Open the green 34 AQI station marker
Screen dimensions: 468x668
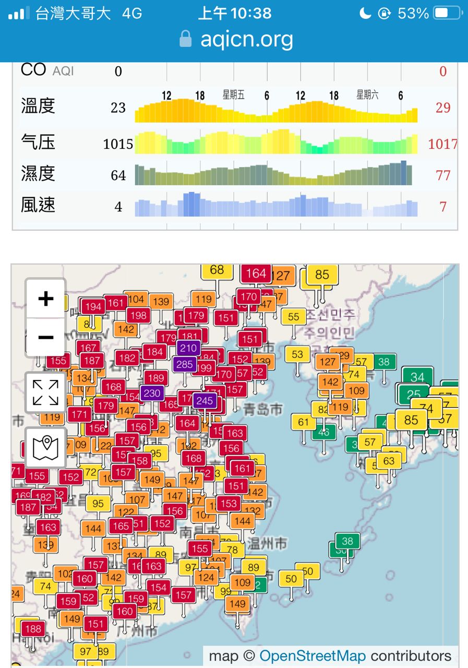click(x=417, y=377)
